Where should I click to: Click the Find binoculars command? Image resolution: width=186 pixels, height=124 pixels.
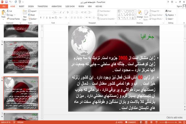(x=168, y=11)
